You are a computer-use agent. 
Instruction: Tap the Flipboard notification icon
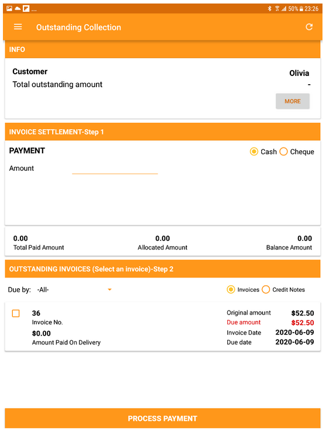pyautogui.click(x=26, y=9)
